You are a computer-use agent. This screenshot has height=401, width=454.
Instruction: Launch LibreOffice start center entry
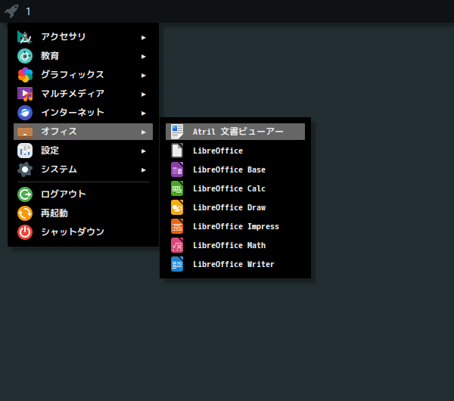(235, 151)
